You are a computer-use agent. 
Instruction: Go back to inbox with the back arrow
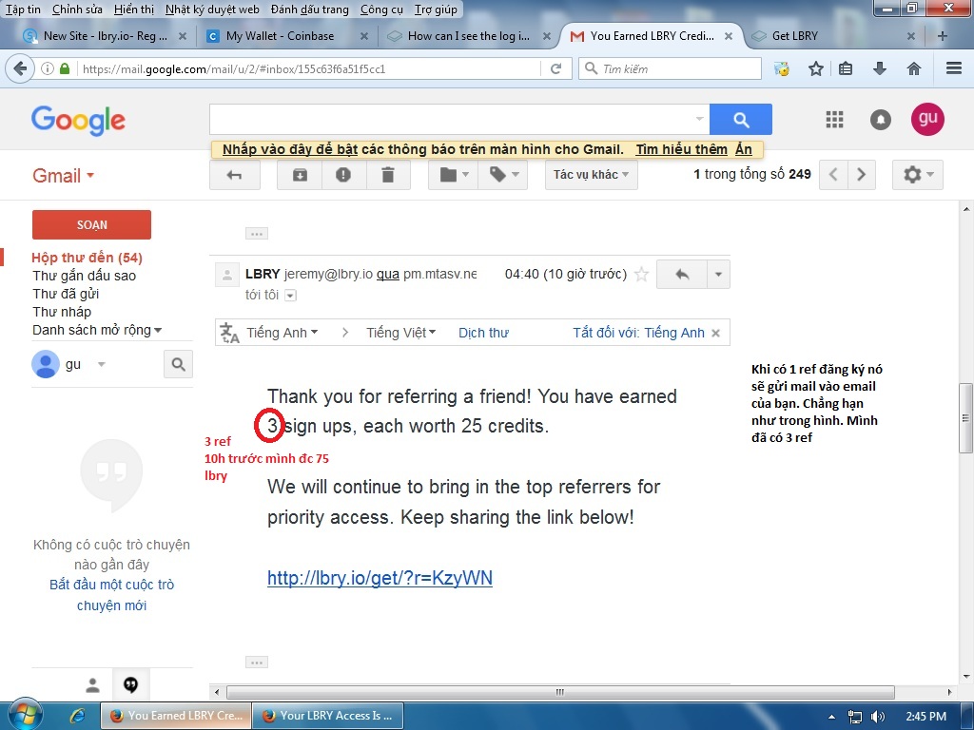click(x=234, y=175)
